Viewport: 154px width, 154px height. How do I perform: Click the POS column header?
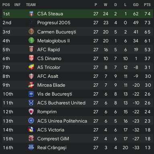6,5
